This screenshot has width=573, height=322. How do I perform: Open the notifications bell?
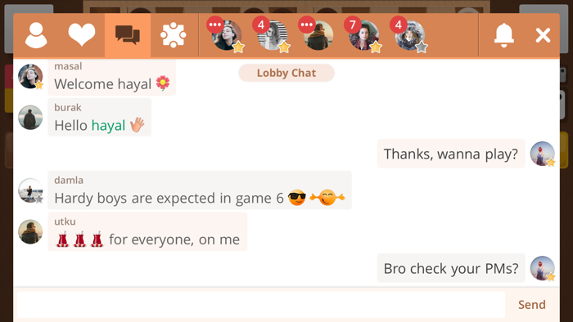coord(504,35)
